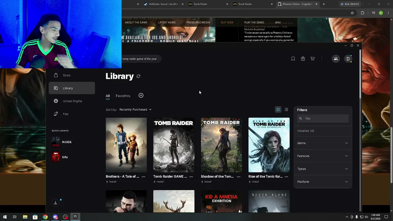
Task: Install Brothers - A Tale of
Action: click(x=111, y=182)
